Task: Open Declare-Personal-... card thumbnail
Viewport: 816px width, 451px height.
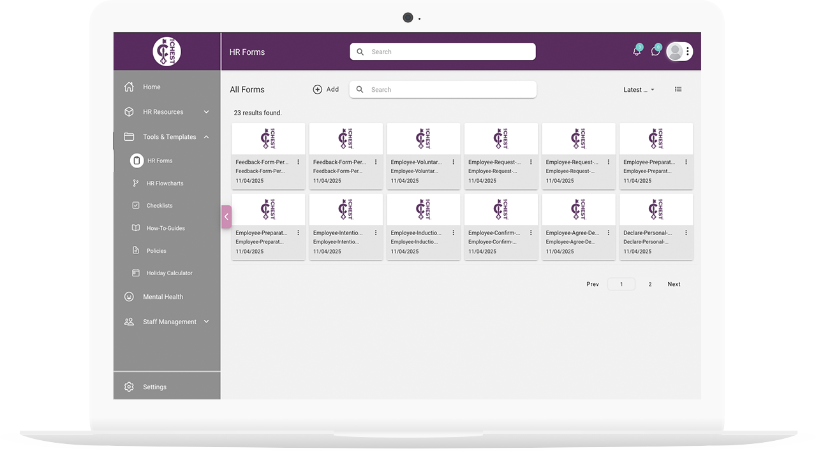Action: click(x=656, y=210)
